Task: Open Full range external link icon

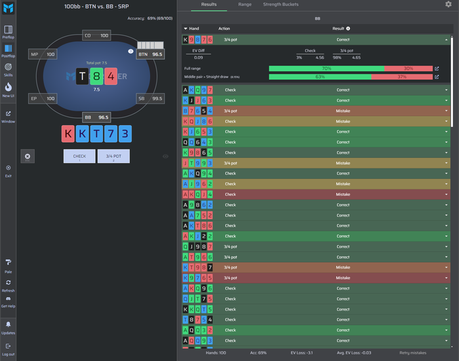Action: tap(437, 68)
